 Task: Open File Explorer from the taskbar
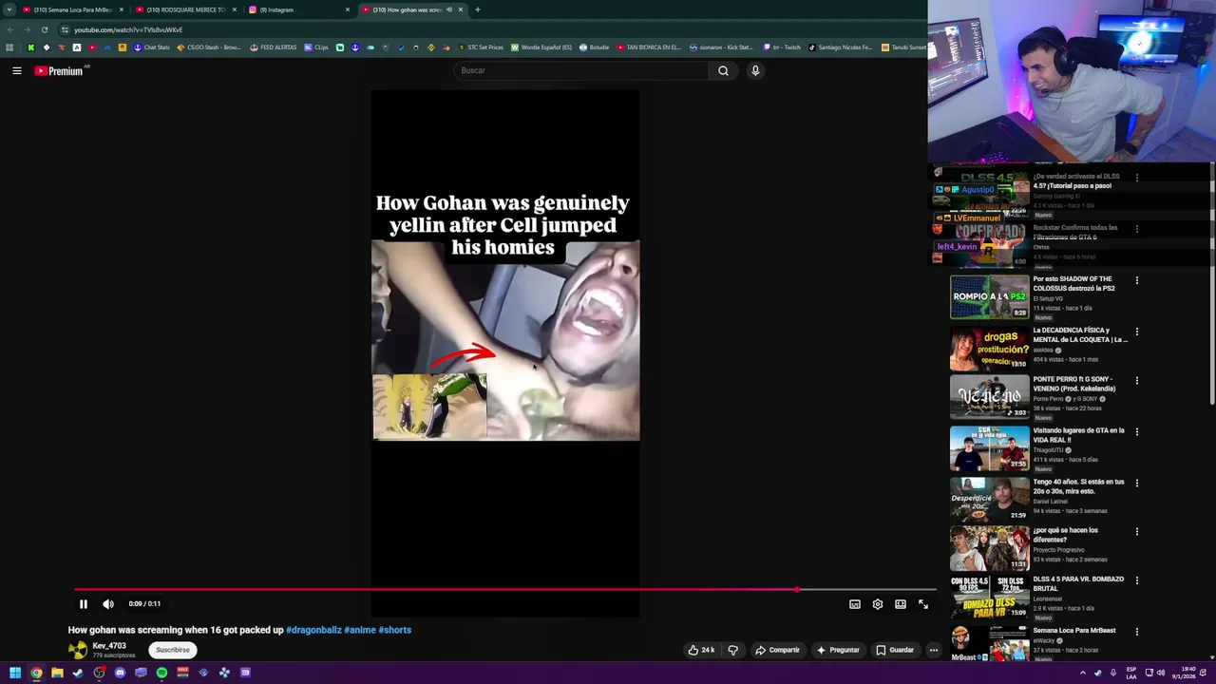coord(57,673)
